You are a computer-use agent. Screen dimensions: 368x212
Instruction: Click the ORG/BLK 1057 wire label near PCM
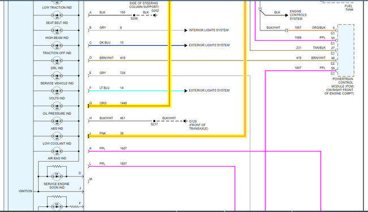pyautogui.click(x=310, y=28)
